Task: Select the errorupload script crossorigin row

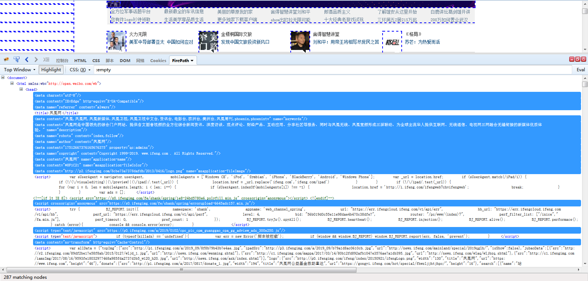Action: (x=307, y=203)
